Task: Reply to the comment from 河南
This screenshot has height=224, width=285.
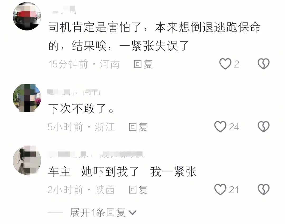Action: [143, 64]
